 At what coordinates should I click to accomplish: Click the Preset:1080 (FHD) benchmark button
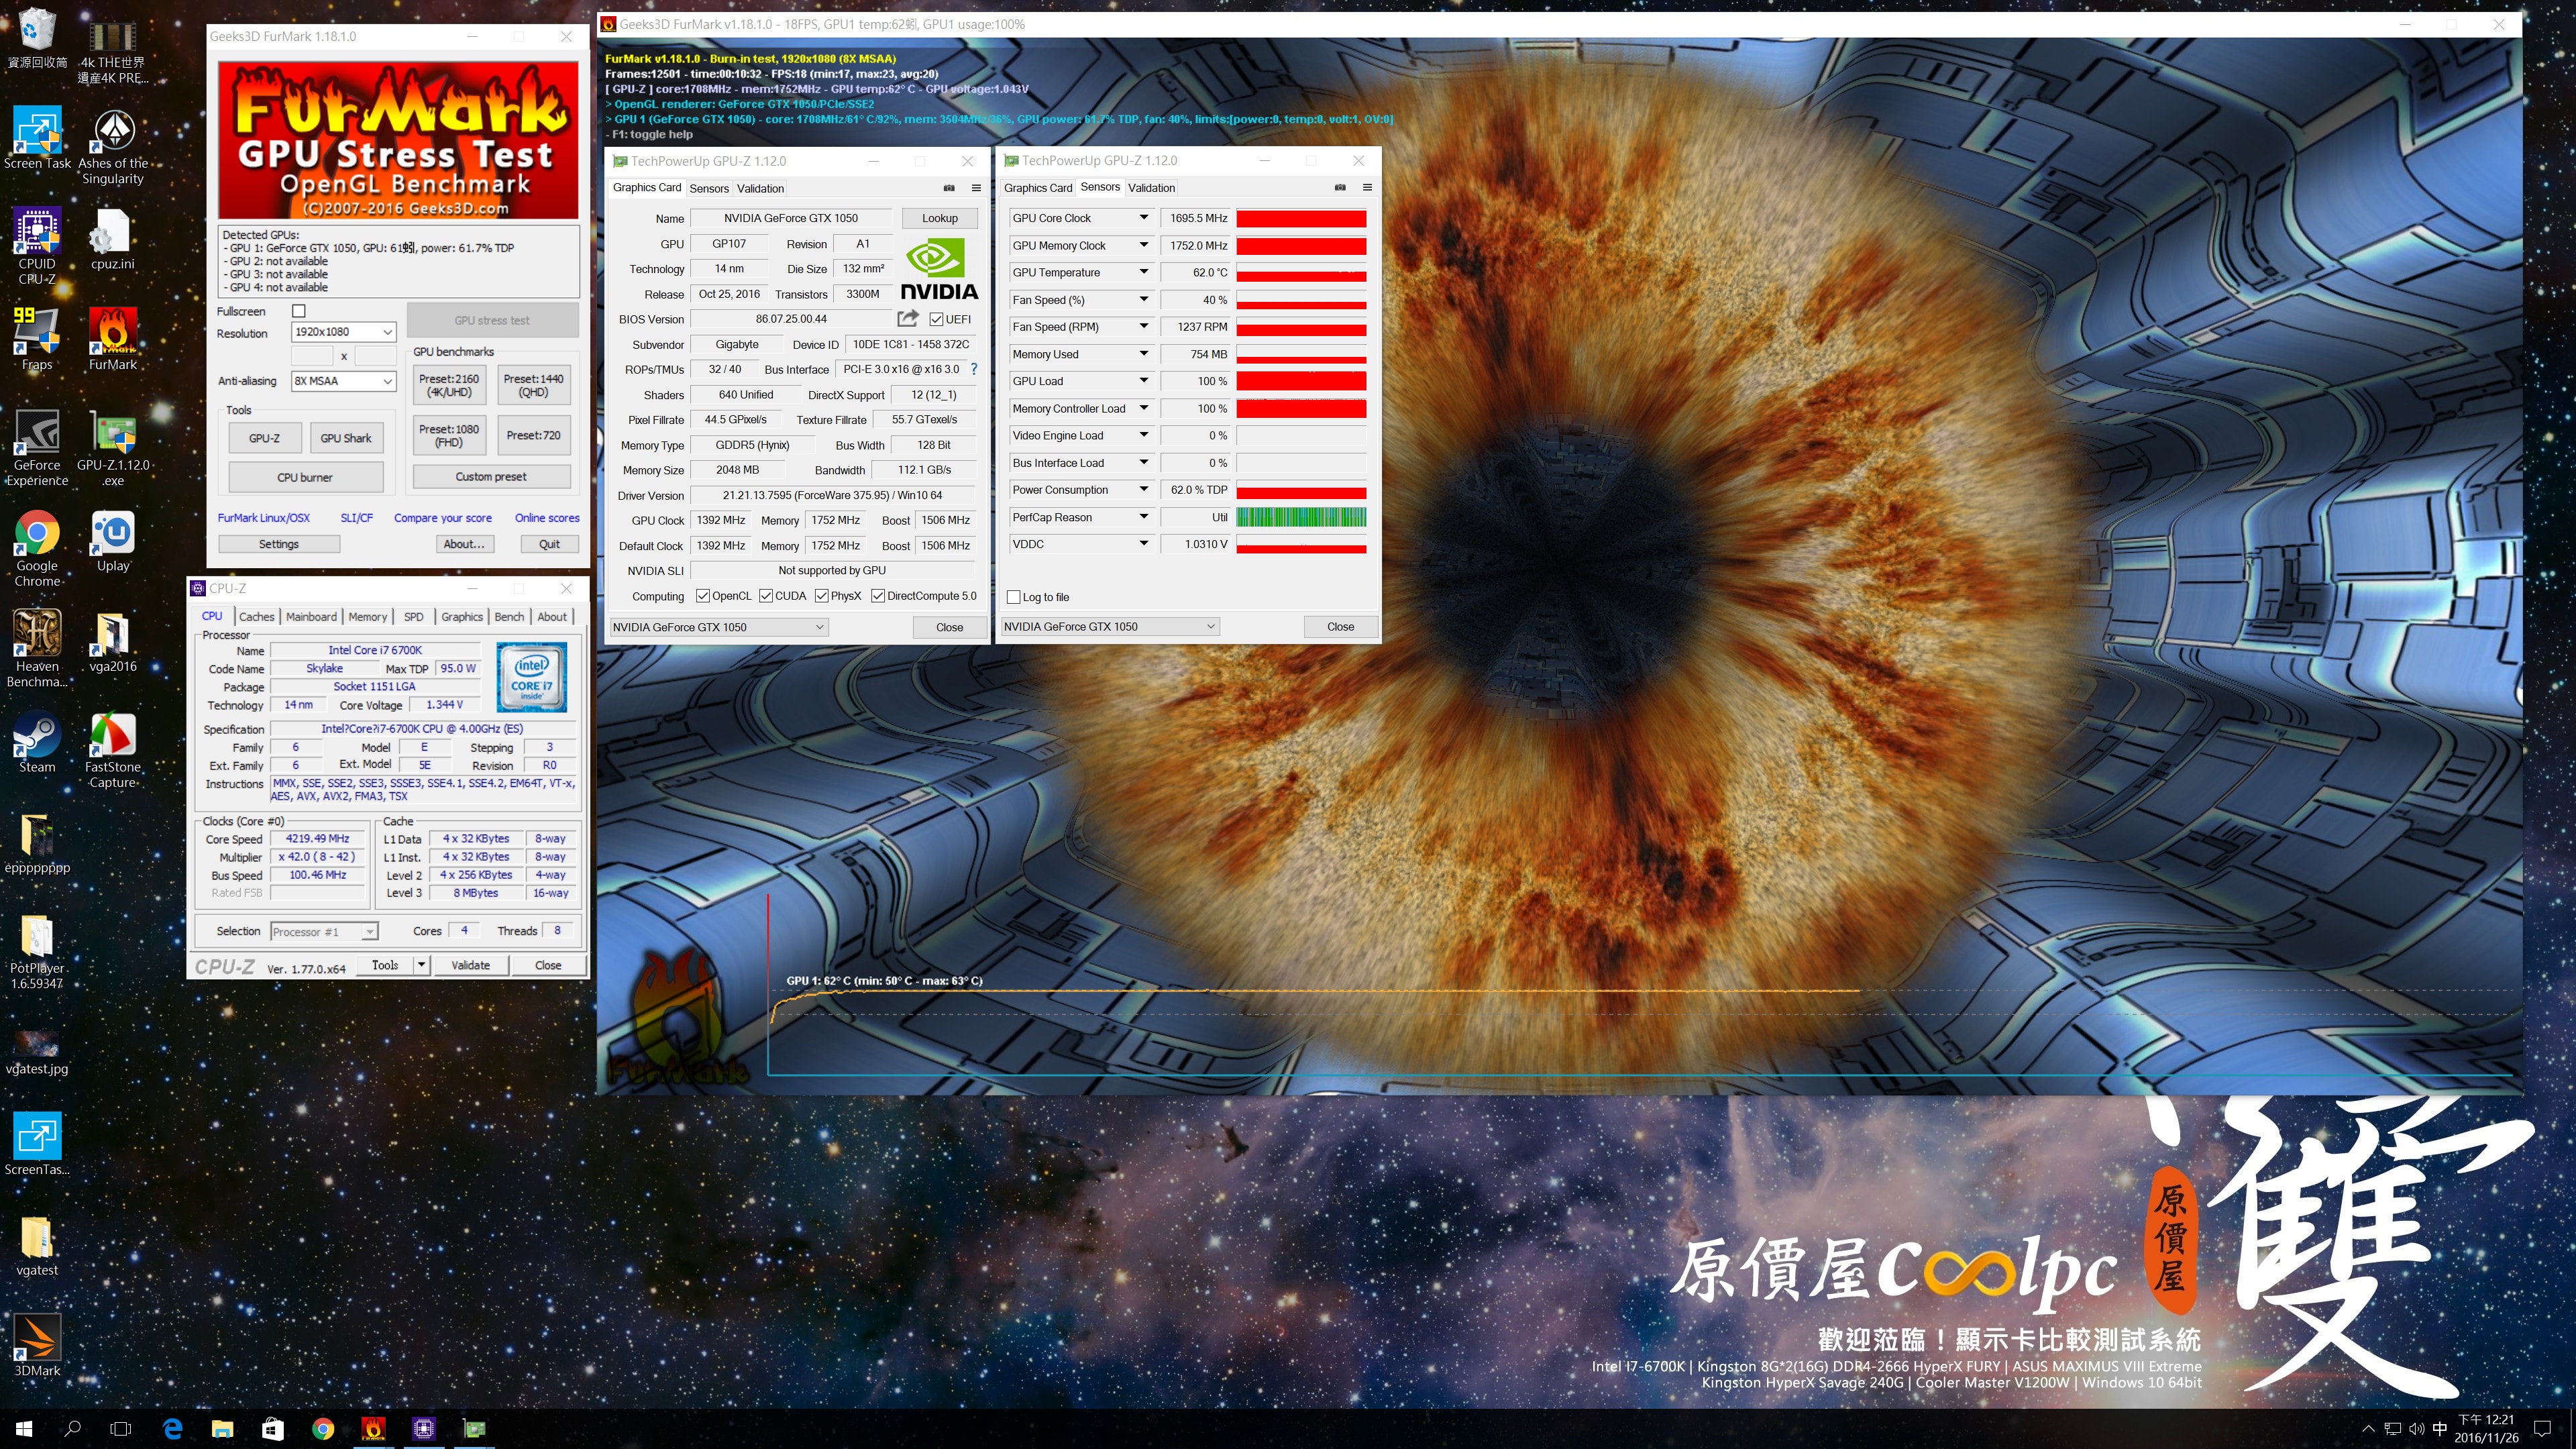(448, 436)
